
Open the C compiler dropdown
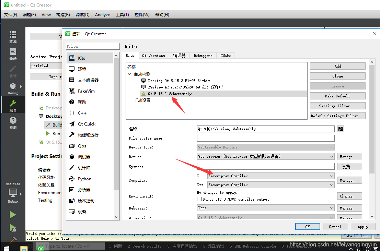(x=270, y=176)
